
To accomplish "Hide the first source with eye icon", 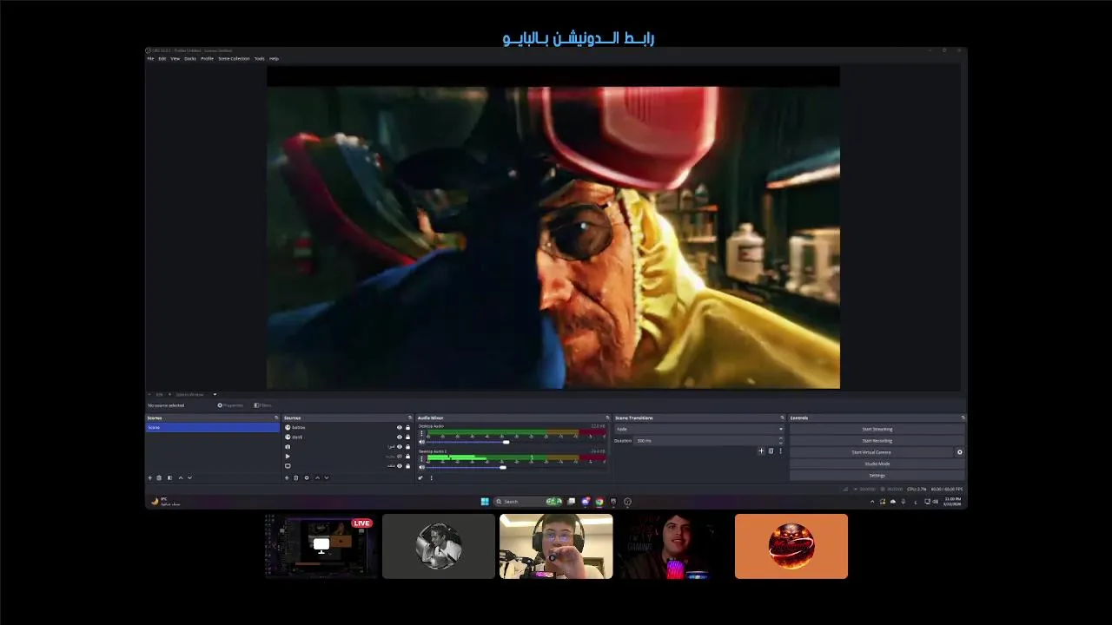I will pos(400,427).
